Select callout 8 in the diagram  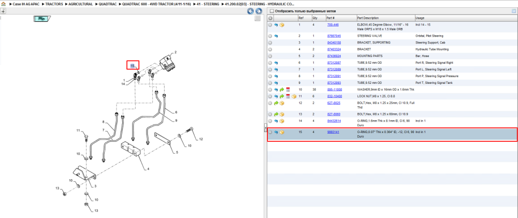(103, 122)
